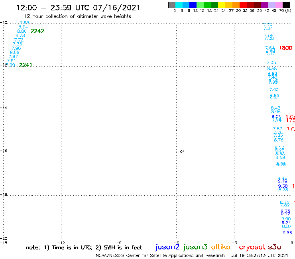295x259 pixels.
Task: Click the 7.72 wave height value
Action: point(19,40)
